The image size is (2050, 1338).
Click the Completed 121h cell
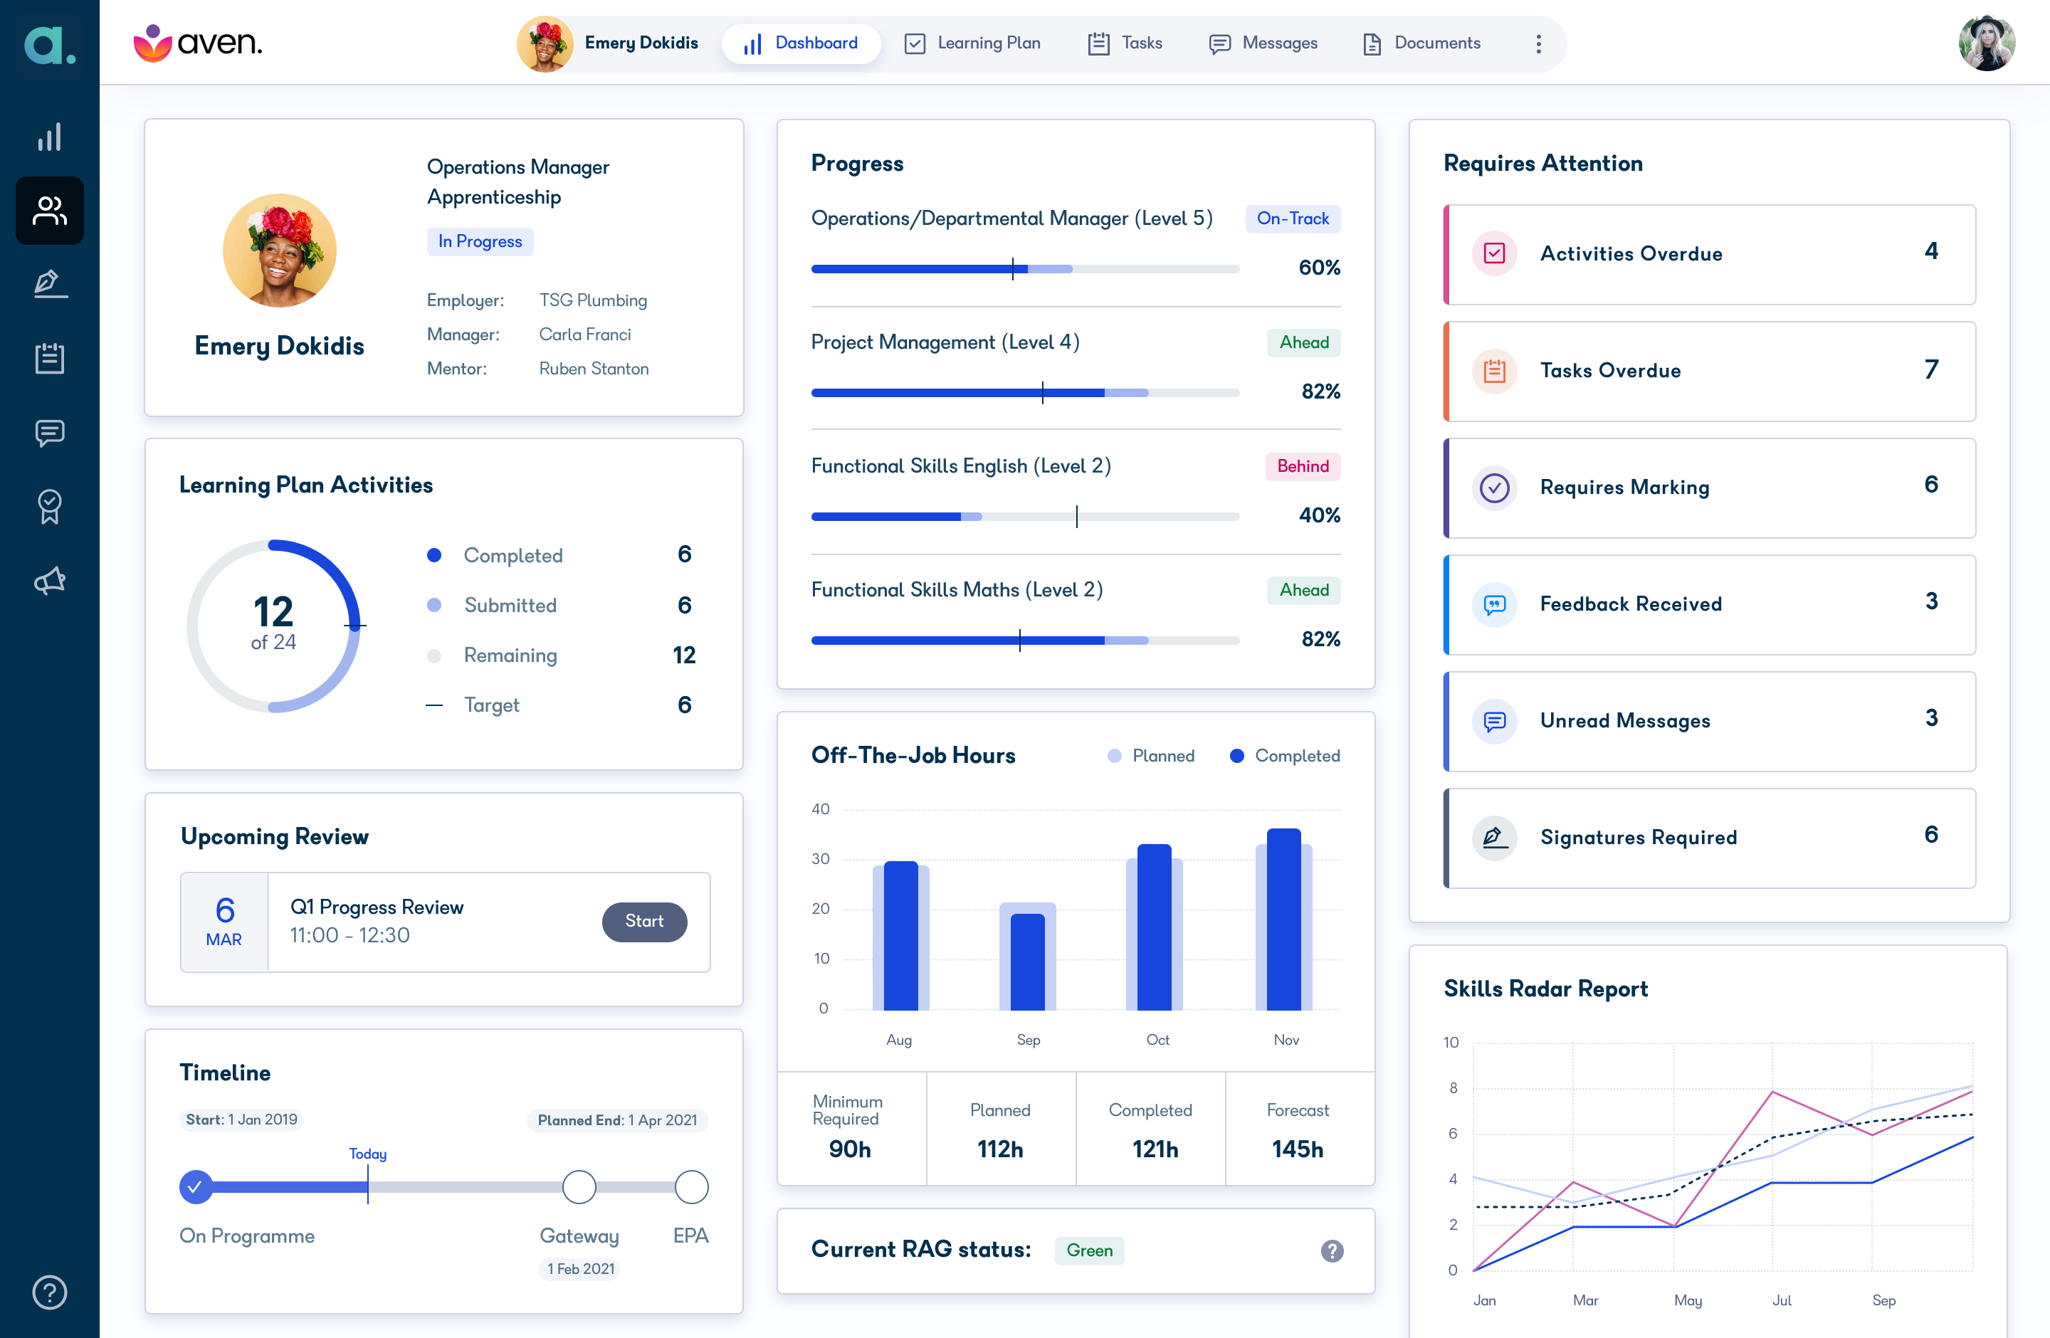coord(1150,1129)
